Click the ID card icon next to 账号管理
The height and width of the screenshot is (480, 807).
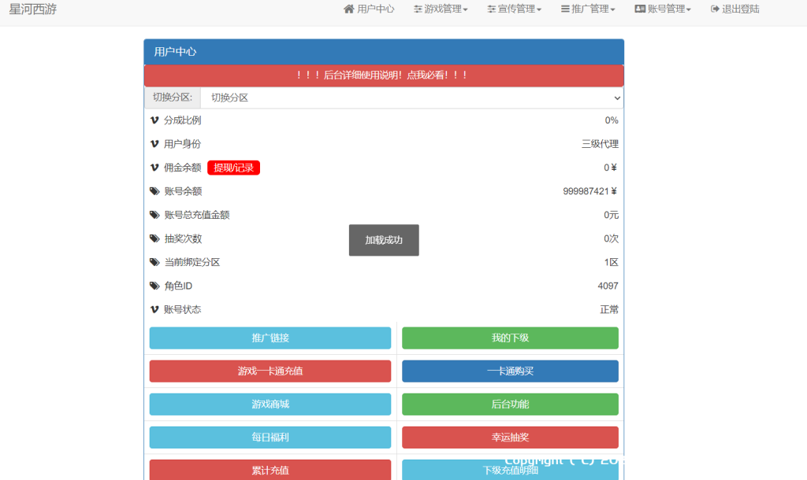tap(640, 9)
